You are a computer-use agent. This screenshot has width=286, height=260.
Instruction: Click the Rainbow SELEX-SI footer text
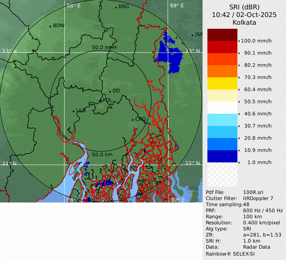(x=229, y=253)
